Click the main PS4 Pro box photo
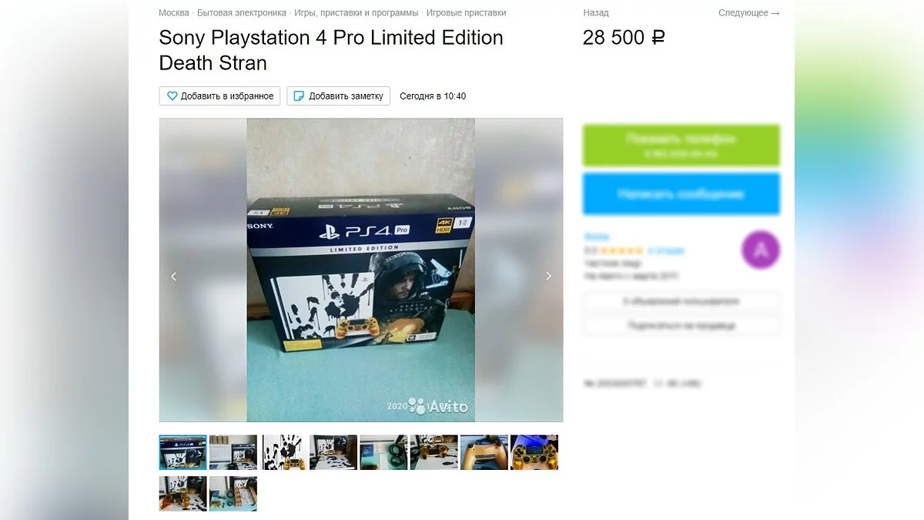Viewport: 924px width, 520px height. coord(360,270)
